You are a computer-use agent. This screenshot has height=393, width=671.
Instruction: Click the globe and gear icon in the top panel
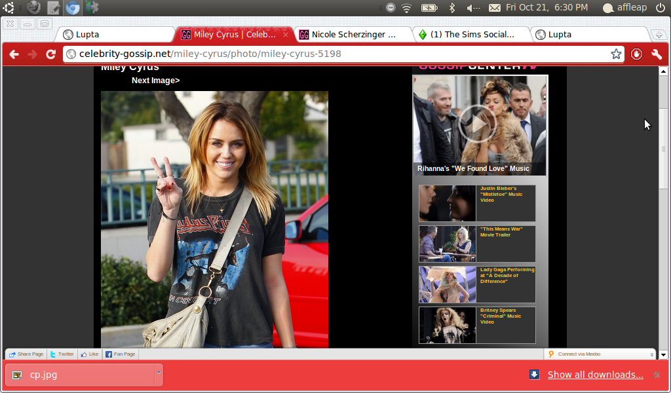coord(92,7)
